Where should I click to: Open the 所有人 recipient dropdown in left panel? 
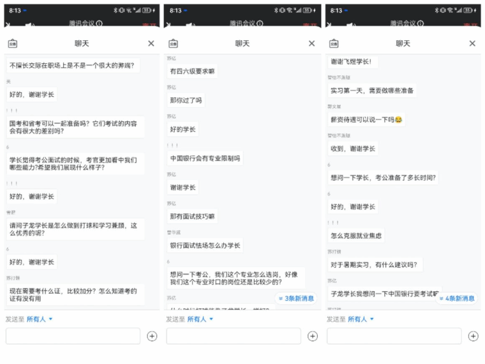click(40, 319)
